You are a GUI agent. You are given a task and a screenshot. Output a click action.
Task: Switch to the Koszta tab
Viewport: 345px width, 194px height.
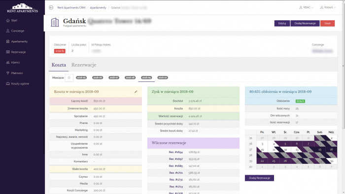click(59, 65)
